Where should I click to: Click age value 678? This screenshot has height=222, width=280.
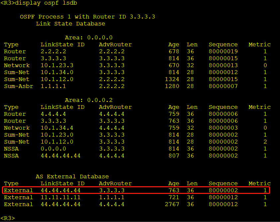tap(174, 51)
